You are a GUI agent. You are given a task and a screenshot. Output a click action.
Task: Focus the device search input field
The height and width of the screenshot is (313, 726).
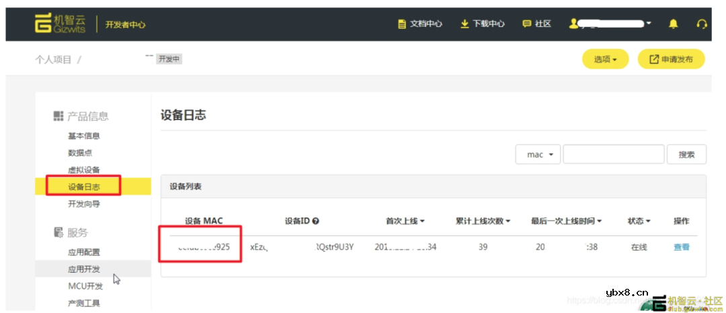click(613, 154)
